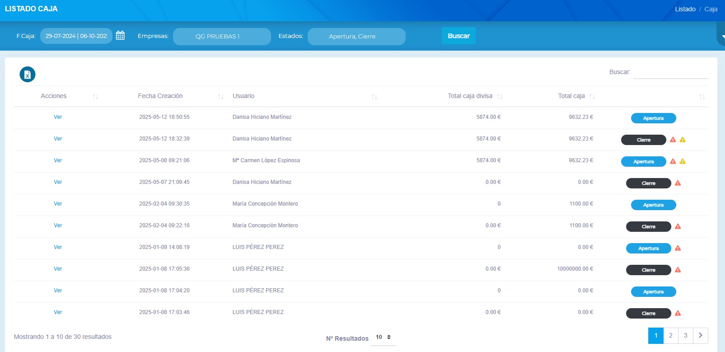Click yellow warning icon on 18:32:39 row
This screenshot has height=352, width=725.
(683, 140)
